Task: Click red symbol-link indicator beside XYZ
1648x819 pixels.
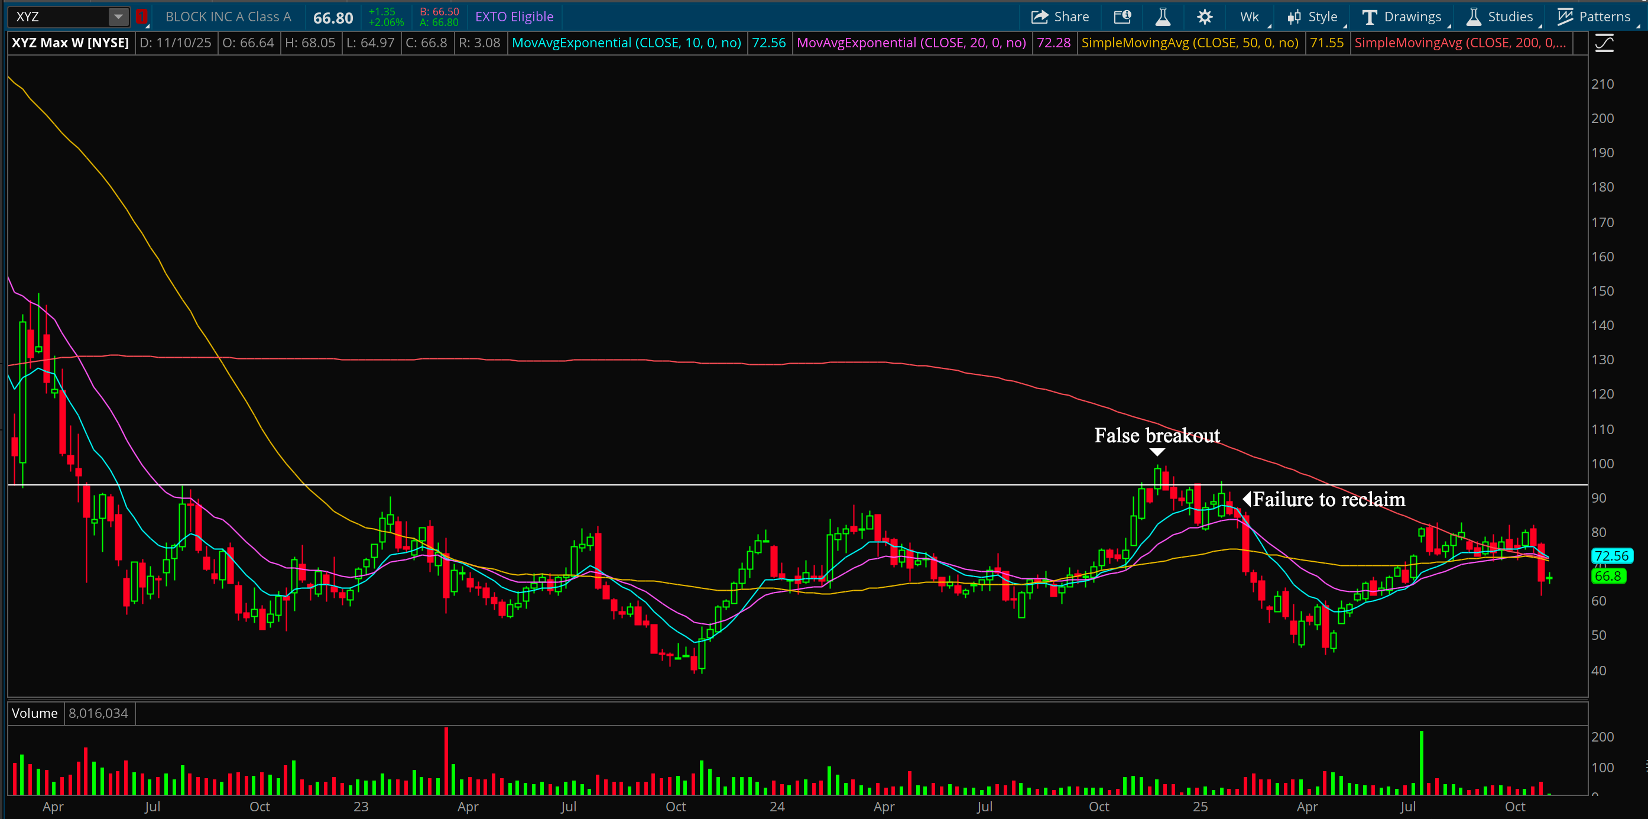Action: [141, 17]
